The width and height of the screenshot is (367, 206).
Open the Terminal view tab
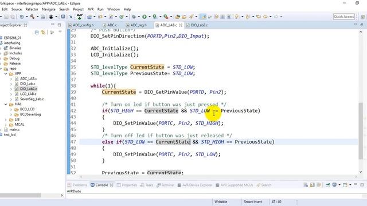[166, 185]
